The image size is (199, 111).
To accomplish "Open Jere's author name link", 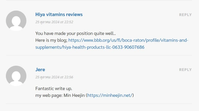I will 40,69.
